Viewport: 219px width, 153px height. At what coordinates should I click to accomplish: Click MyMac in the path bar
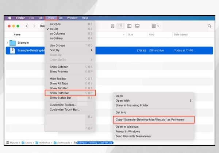pyautogui.click(x=12, y=143)
